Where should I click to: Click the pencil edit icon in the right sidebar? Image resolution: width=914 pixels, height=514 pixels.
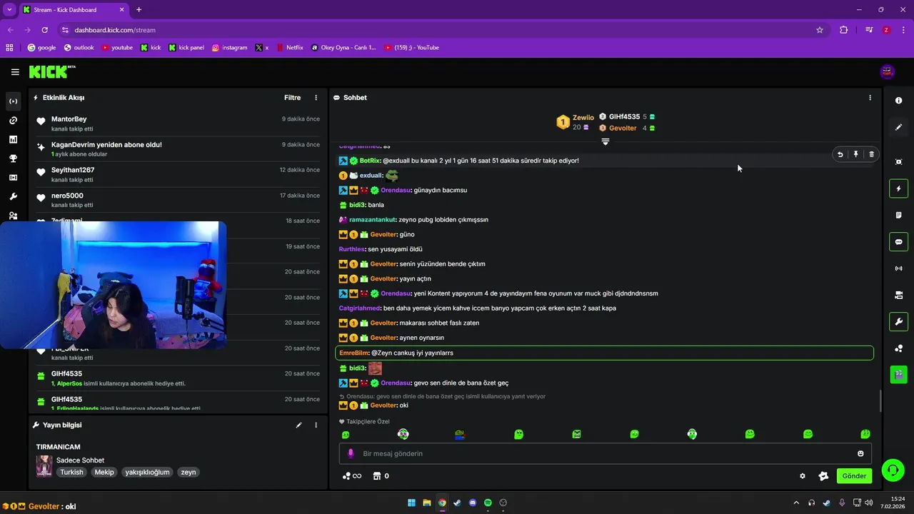tap(899, 127)
